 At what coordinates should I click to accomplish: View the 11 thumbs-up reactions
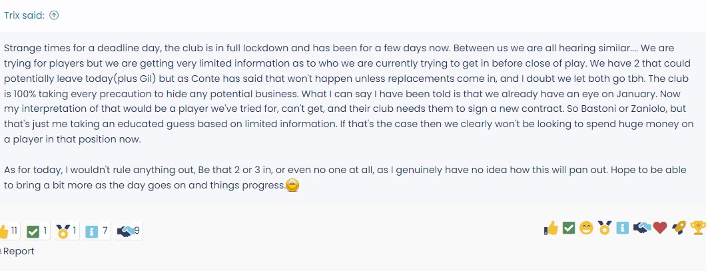point(9,231)
